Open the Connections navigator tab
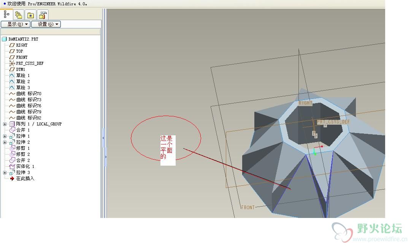 (x=43, y=15)
